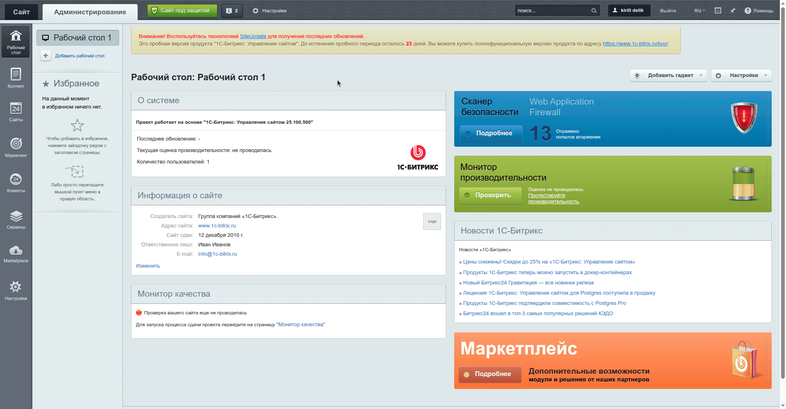
Task: Open the SiteUpdate link
Action: coord(253,36)
